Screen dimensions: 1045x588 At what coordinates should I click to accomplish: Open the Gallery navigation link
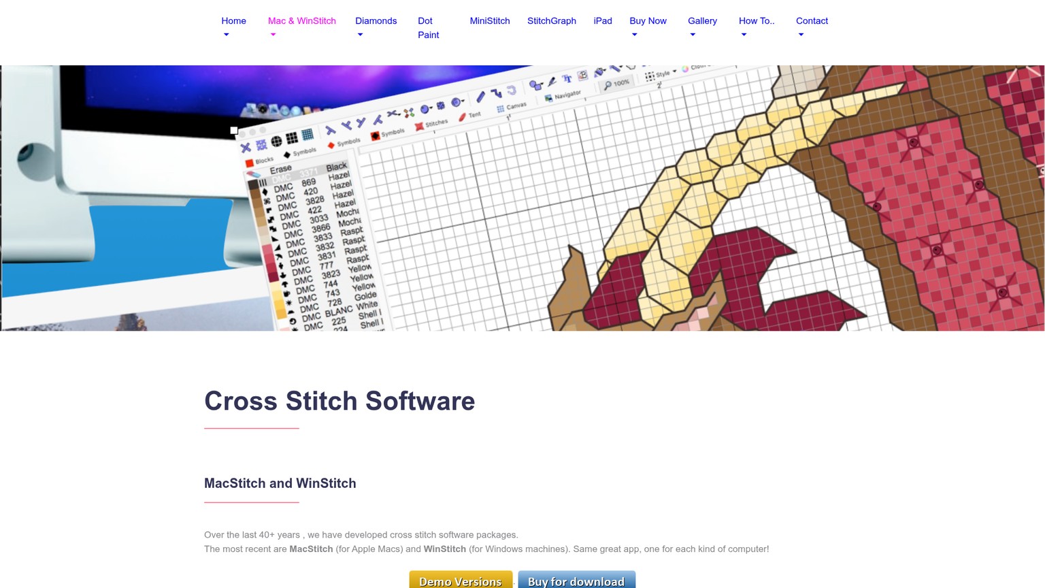(702, 21)
